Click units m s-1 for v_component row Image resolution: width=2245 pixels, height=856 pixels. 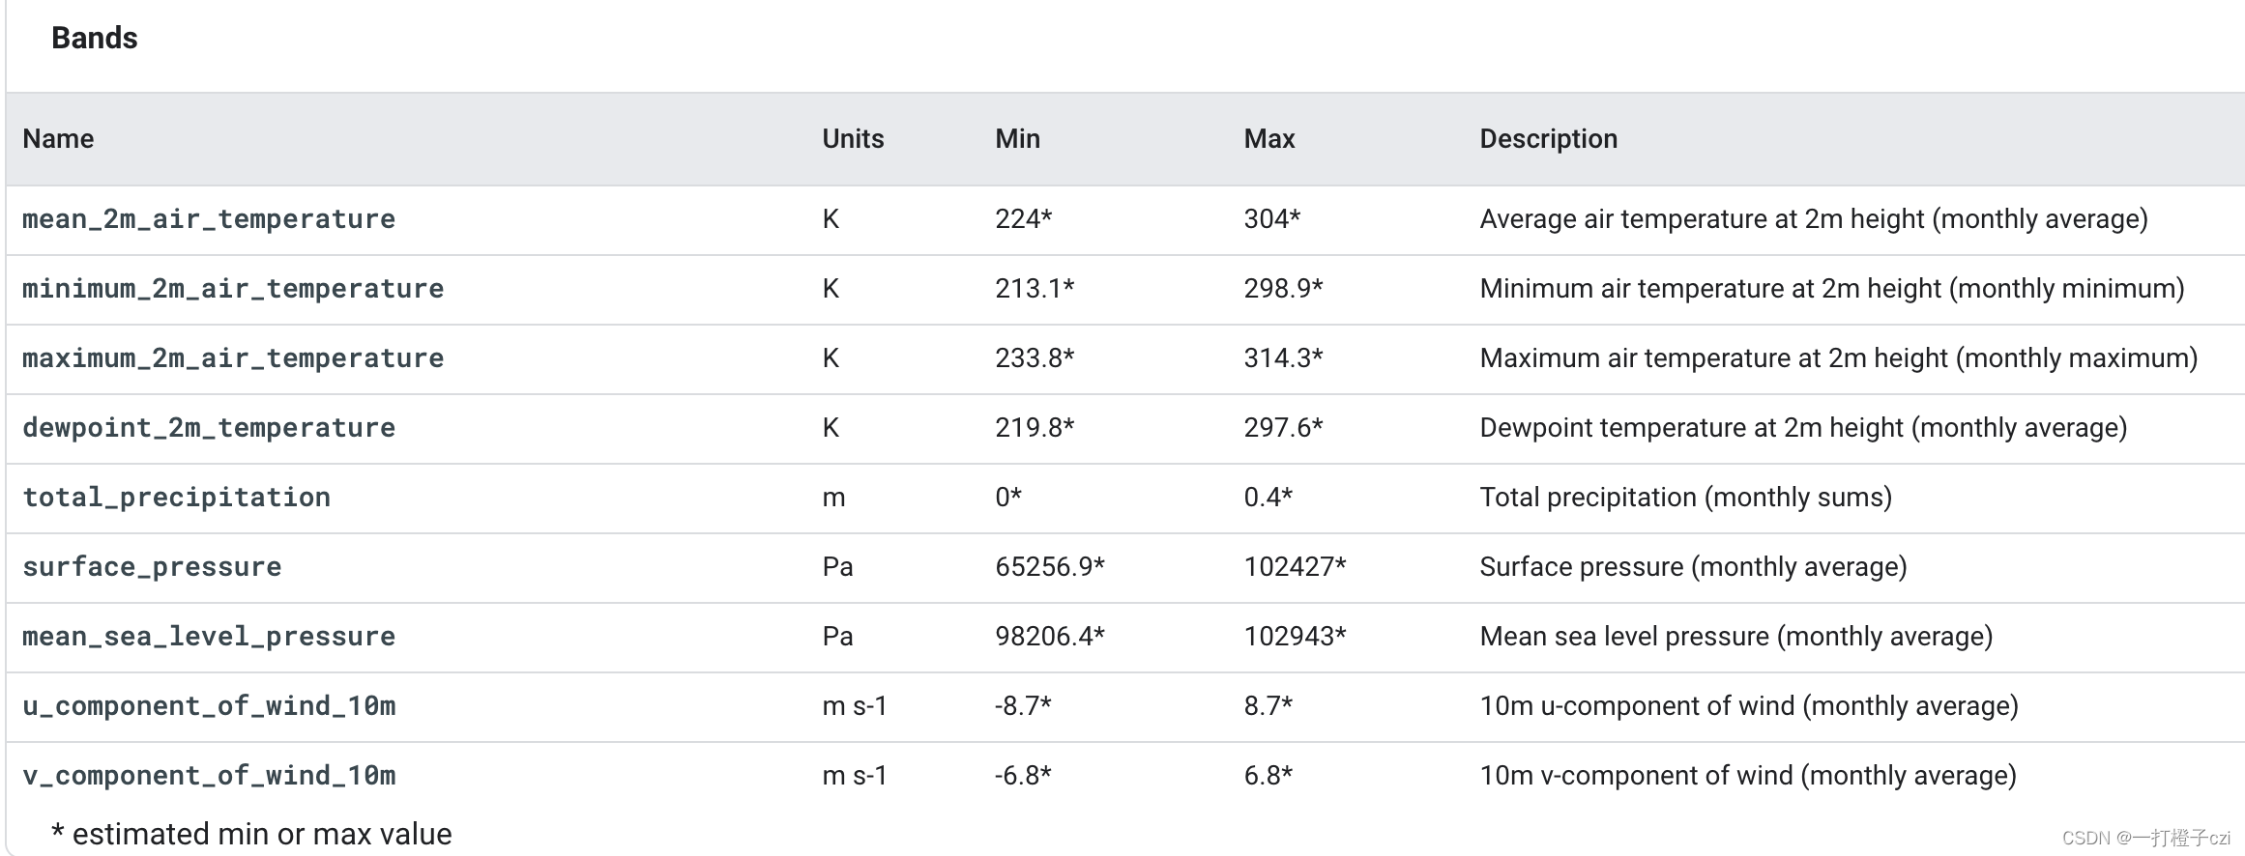pyautogui.click(x=855, y=776)
